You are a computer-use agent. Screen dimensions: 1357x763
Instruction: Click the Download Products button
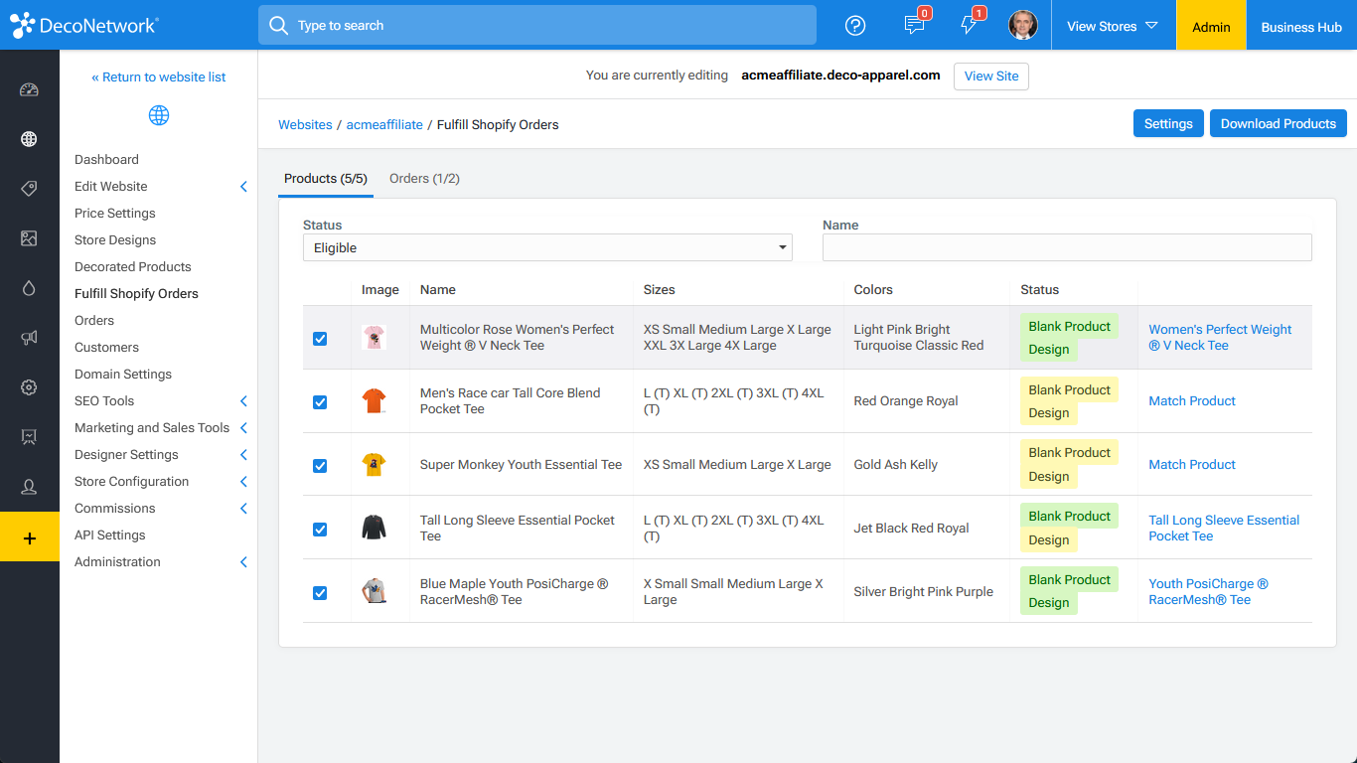point(1278,124)
